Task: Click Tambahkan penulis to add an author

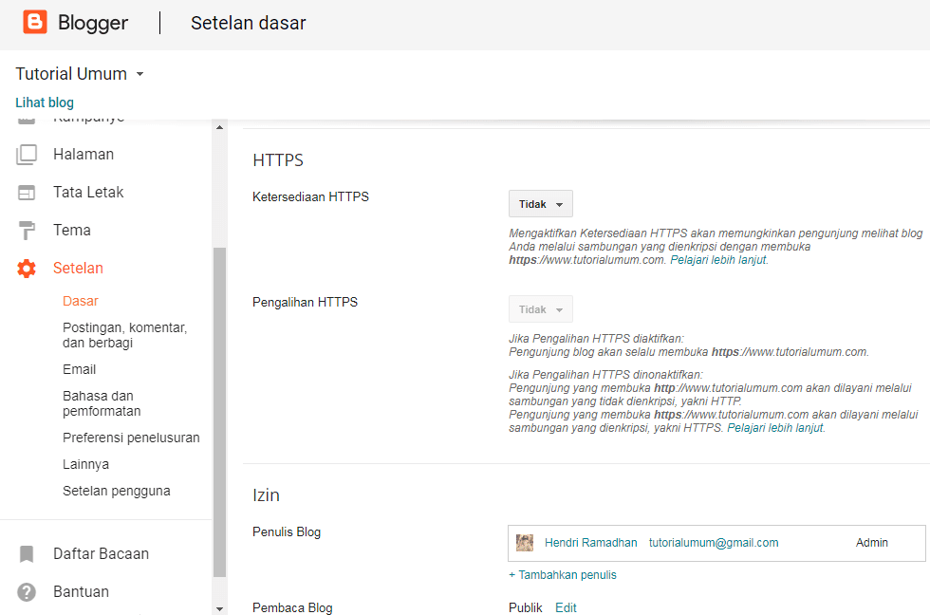Action: click(x=564, y=575)
